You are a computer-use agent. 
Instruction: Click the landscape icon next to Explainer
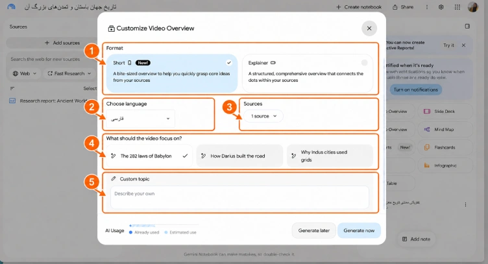point(273,63)
